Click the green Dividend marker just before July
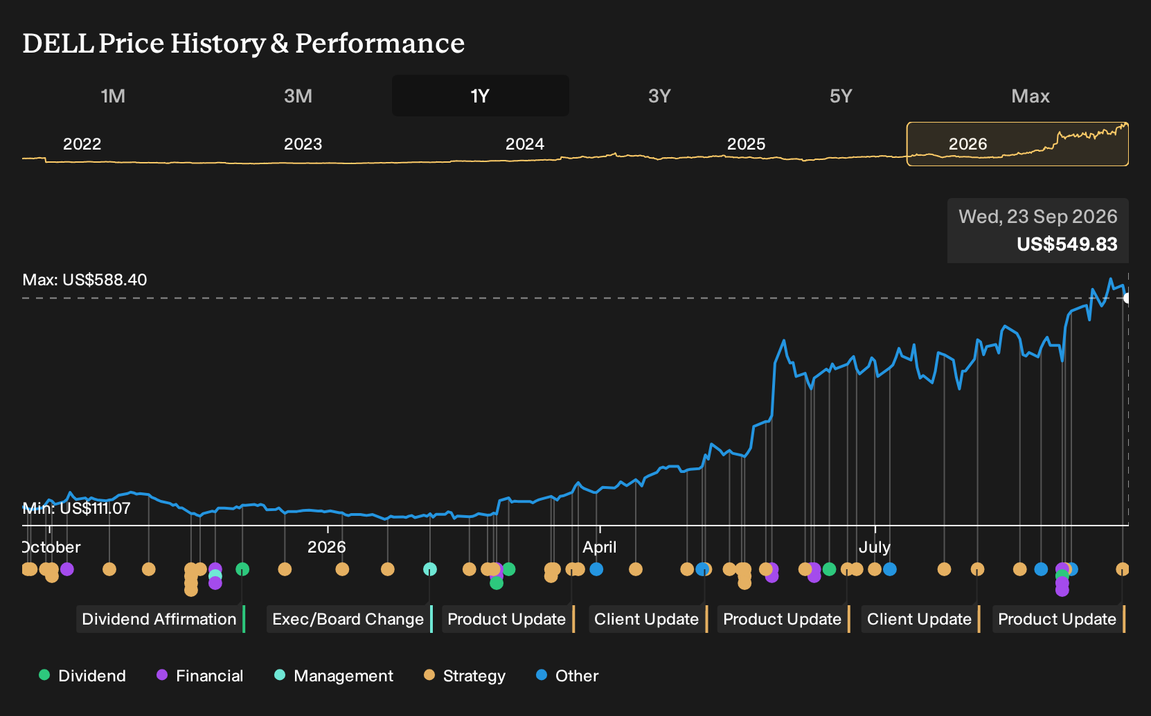The image size is (1151, 716). (829, 569)
